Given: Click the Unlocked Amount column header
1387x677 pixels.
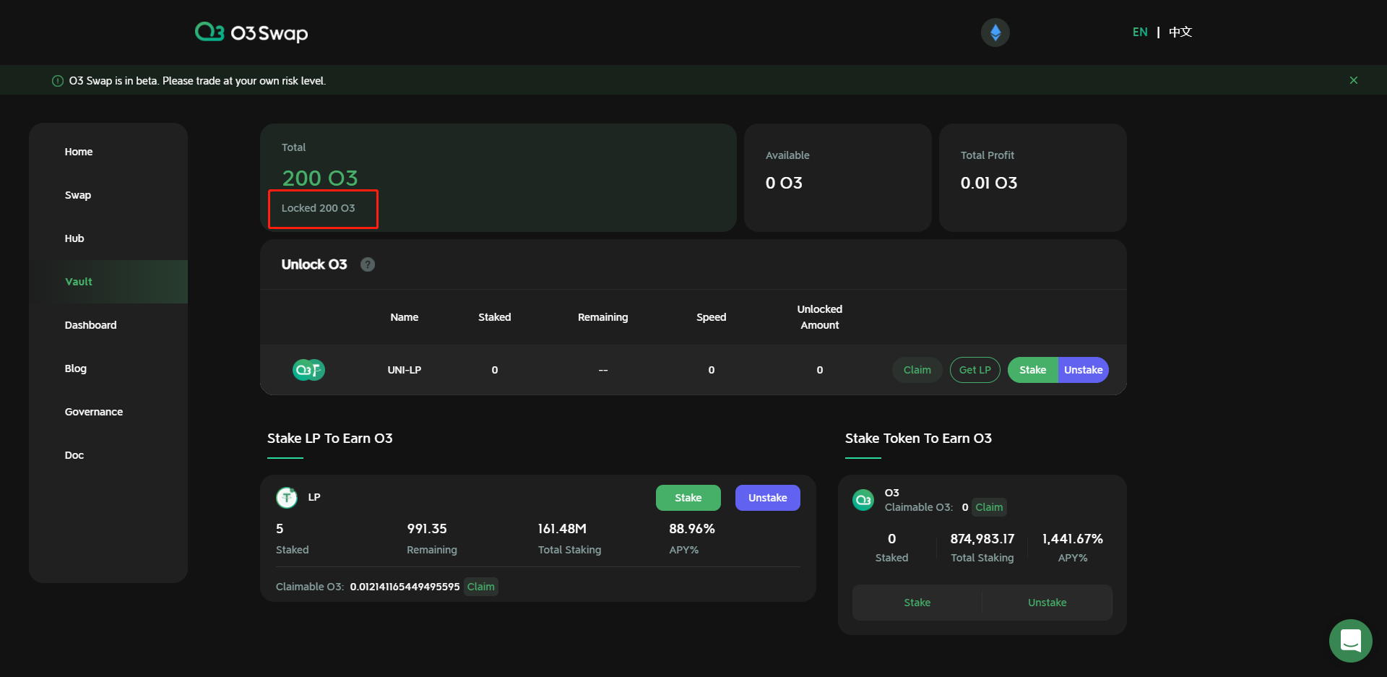Looking at the screenshot, I should [820, 317].
